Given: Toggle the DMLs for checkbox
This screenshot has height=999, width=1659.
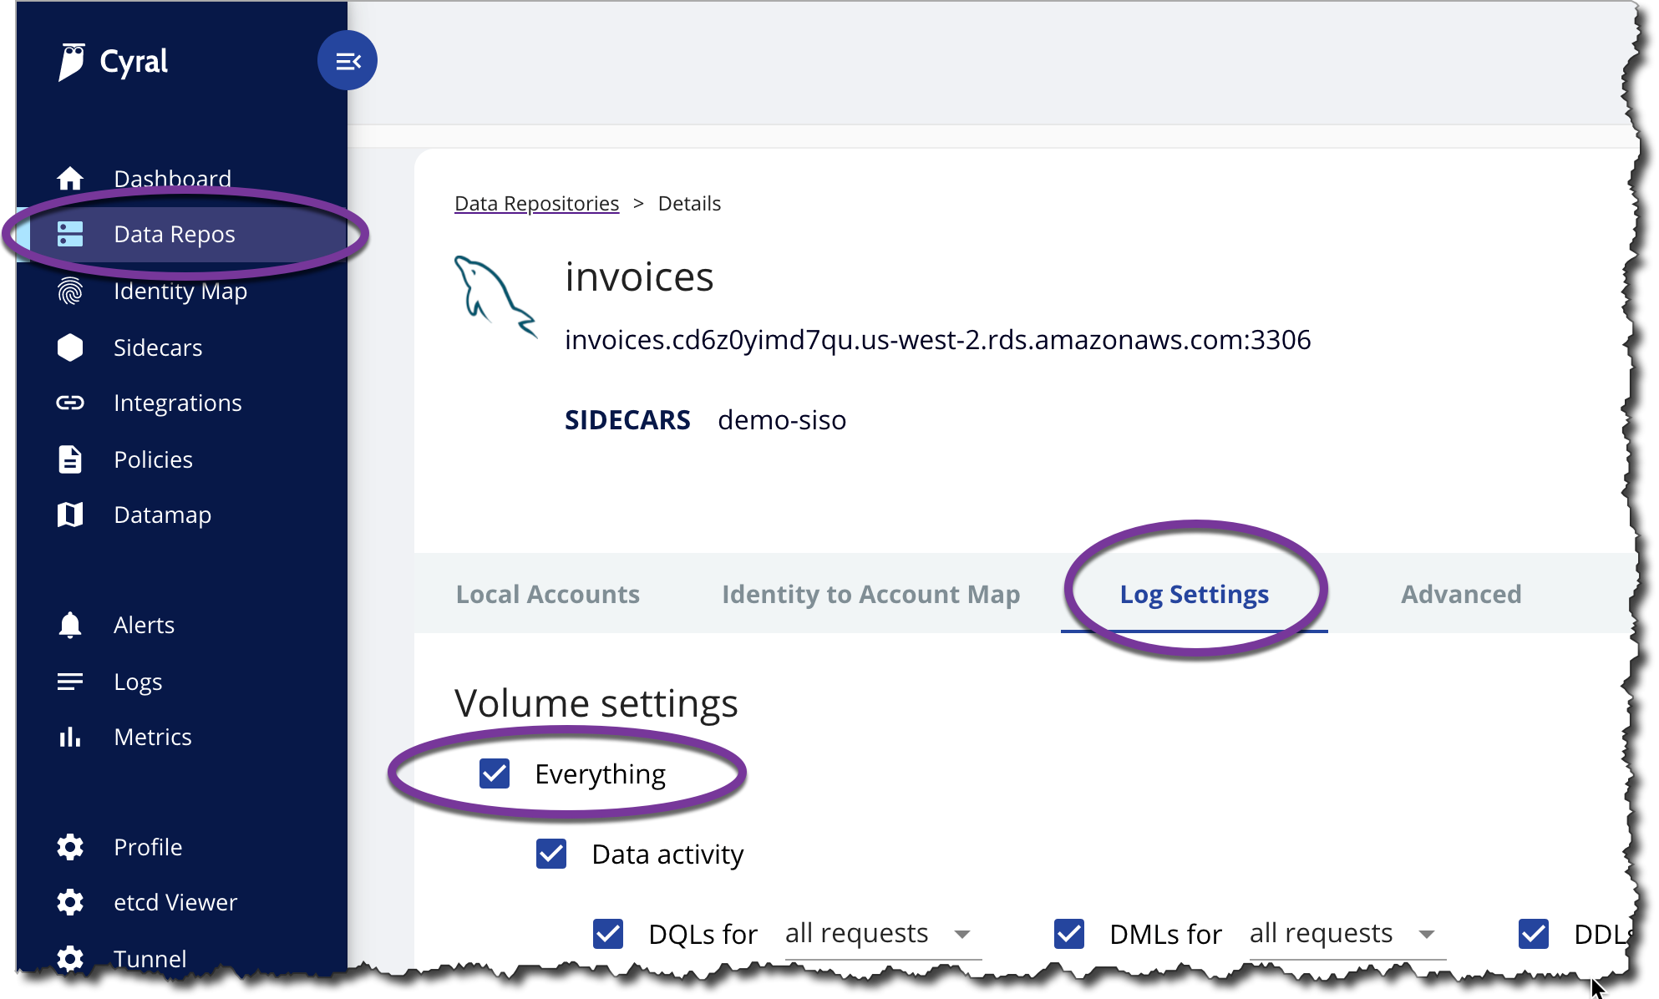Looking at the screenshot, I should [x=1069, y=934].
